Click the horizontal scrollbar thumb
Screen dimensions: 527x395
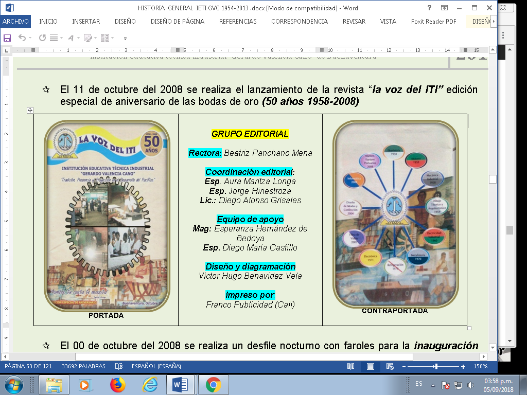pyautogui.click(x=244, y=356)
